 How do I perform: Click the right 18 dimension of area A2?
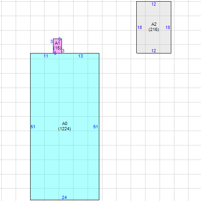(x=168, y=27)
